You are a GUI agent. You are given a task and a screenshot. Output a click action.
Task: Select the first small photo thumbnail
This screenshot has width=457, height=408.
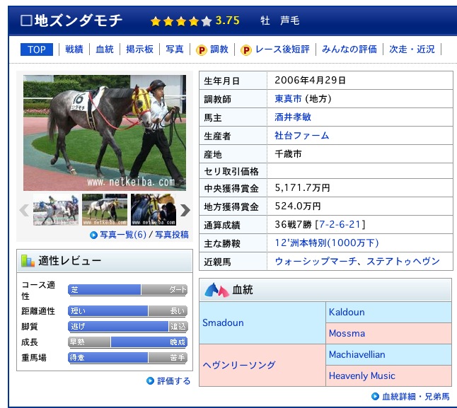tap(55, 209)
